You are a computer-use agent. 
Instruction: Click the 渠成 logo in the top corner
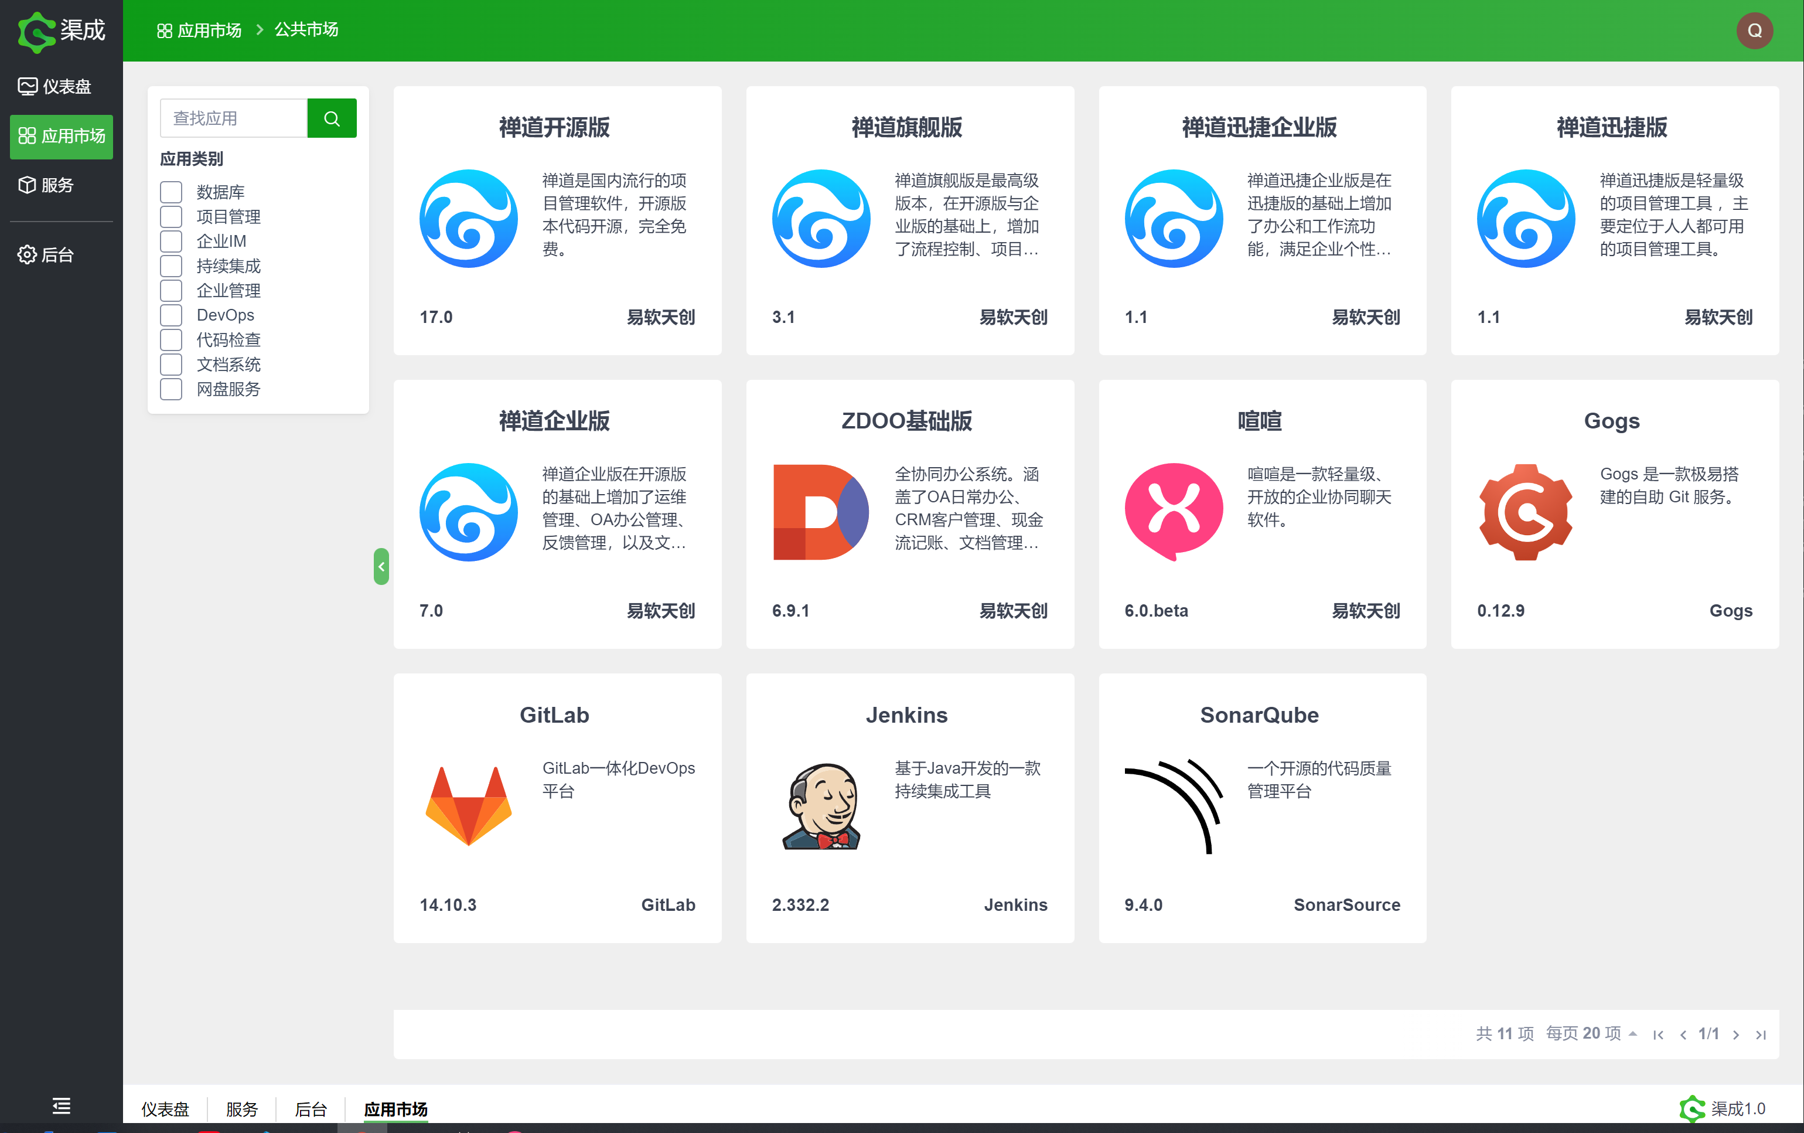click(x=61, y=30)
